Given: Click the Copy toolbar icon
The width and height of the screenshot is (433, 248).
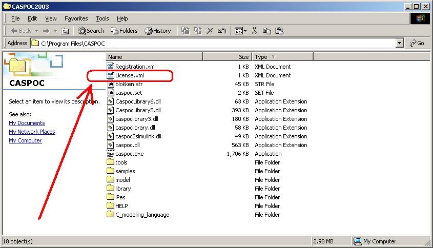Looking at the screenshot, I should point(267,31).
